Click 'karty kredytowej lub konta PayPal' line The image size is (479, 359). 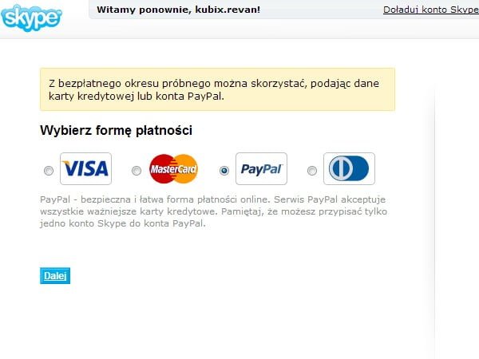pos(137,97)
